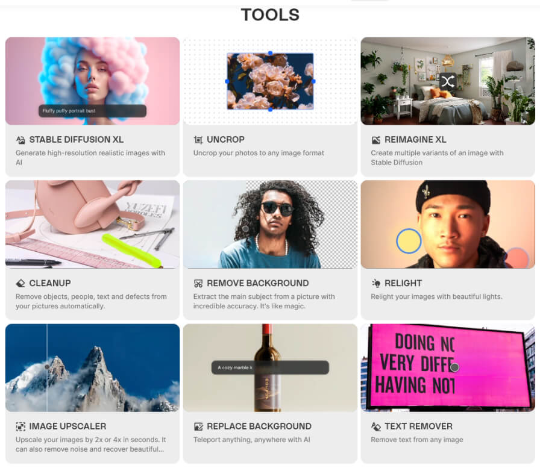Click the flower image Uncrop thumbnail
The width and height of the screenshot is (540, 468).
[x=271, y=81]
